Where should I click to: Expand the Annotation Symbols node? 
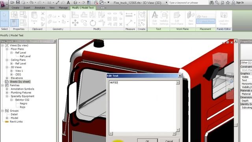(7, 89)
